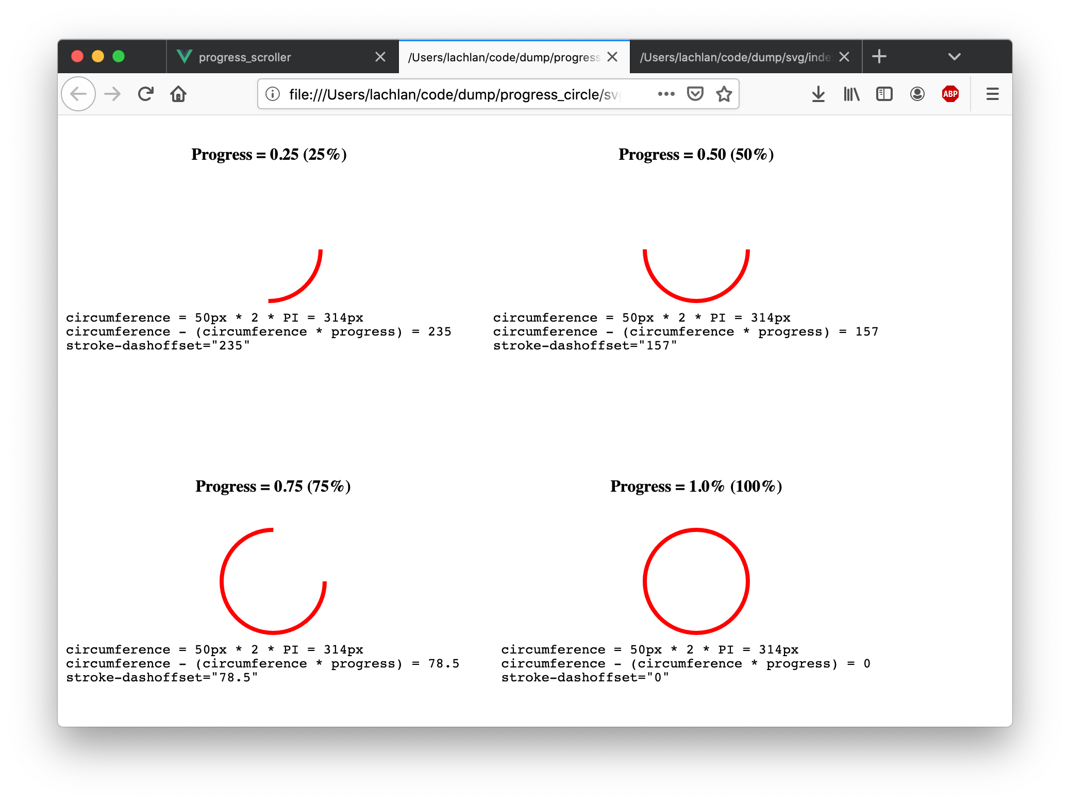Screen dimensions: 1070x803
Task: Click the URL address field
Action: 454,94
